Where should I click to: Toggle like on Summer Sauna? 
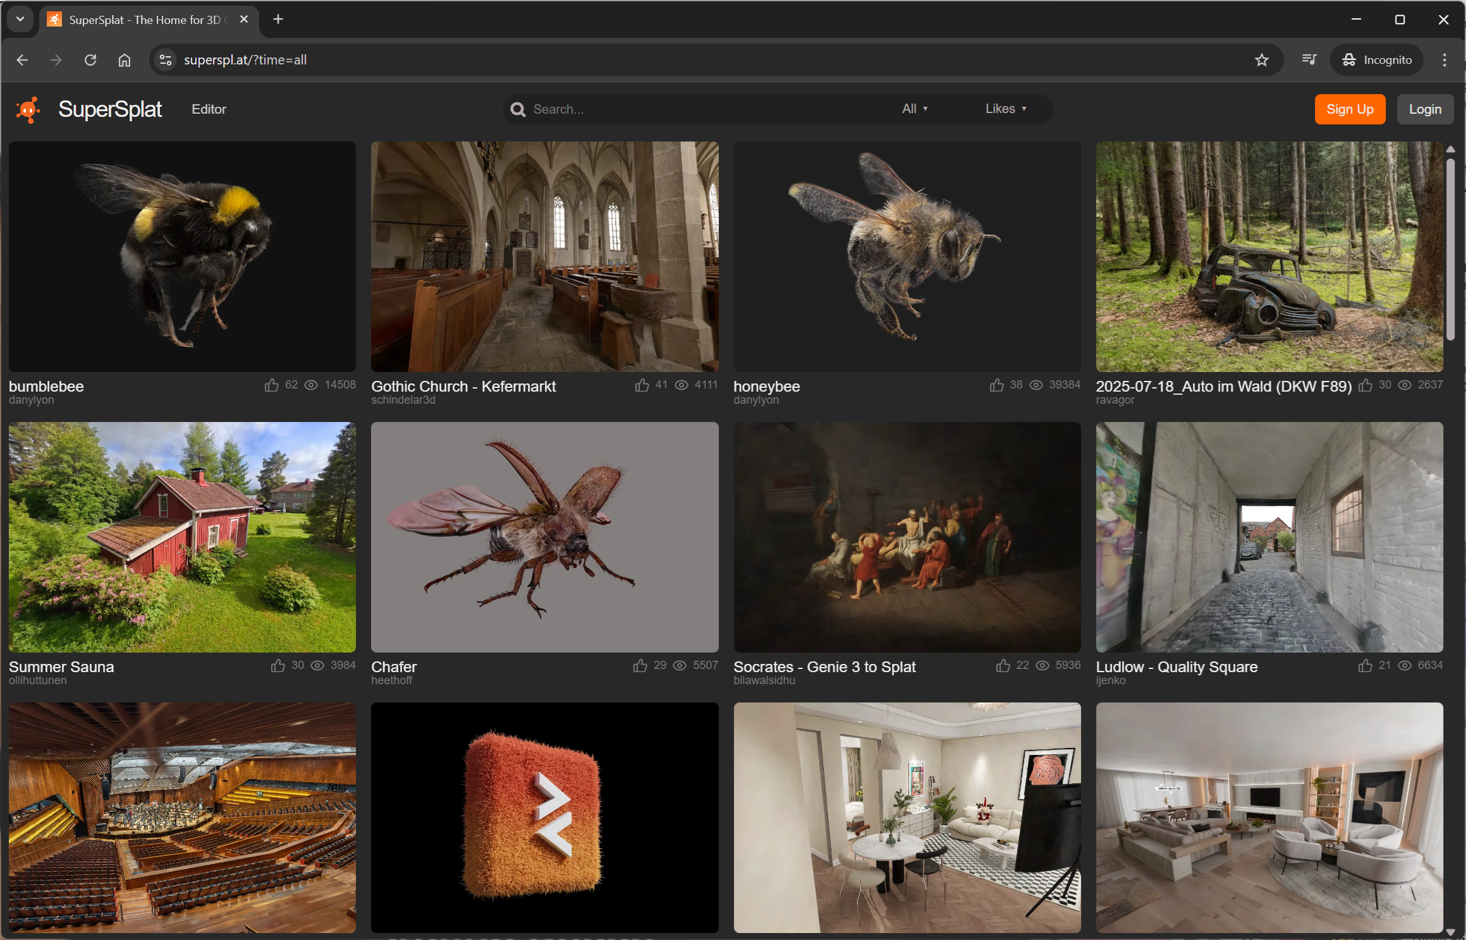278,666
